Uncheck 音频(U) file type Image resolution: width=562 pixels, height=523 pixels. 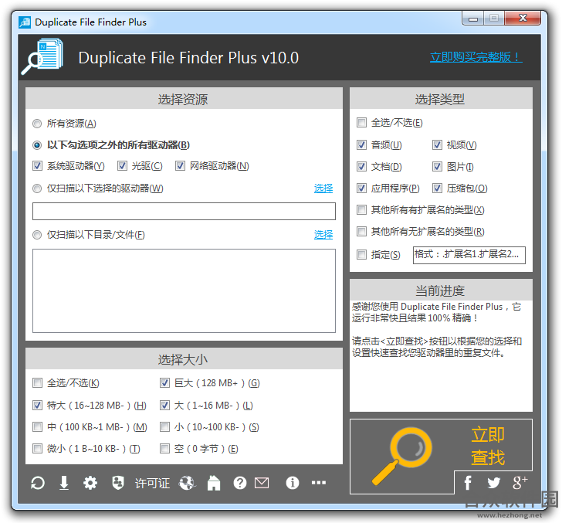coord(361,145)
